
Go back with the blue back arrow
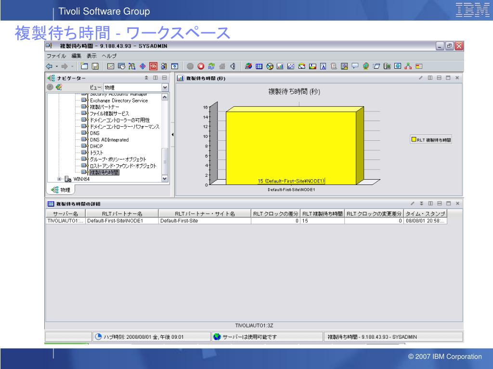(x=49, y=66)
